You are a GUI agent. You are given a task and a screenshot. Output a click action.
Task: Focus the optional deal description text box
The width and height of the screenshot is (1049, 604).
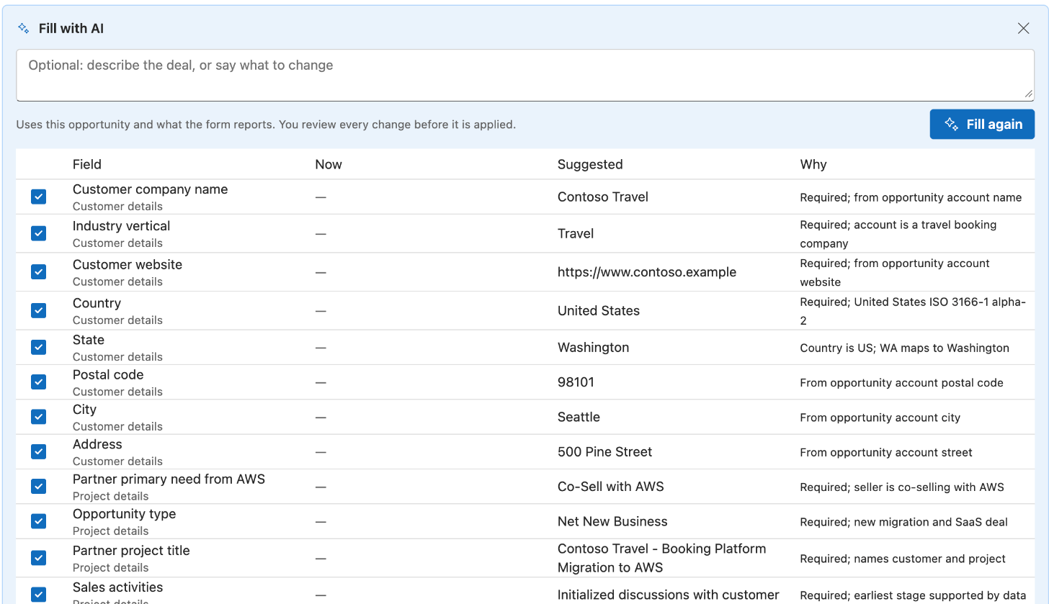[x=525, y=75]
